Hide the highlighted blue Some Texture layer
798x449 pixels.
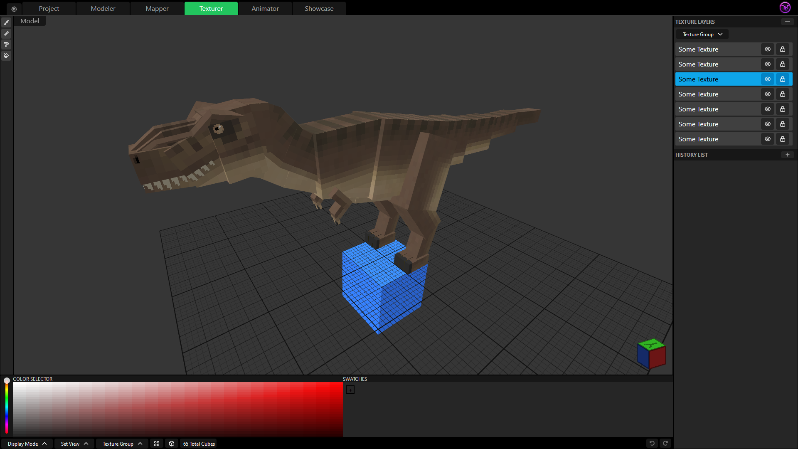pyautogui.click(x=768, y=79)
